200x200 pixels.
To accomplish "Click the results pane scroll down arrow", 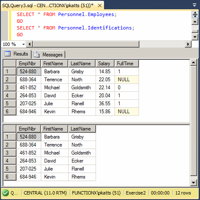I will click(x=194, y=183).
